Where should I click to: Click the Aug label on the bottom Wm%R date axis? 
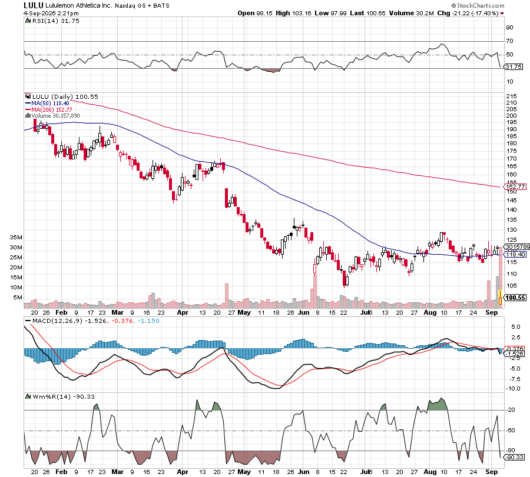coord(430,472)
